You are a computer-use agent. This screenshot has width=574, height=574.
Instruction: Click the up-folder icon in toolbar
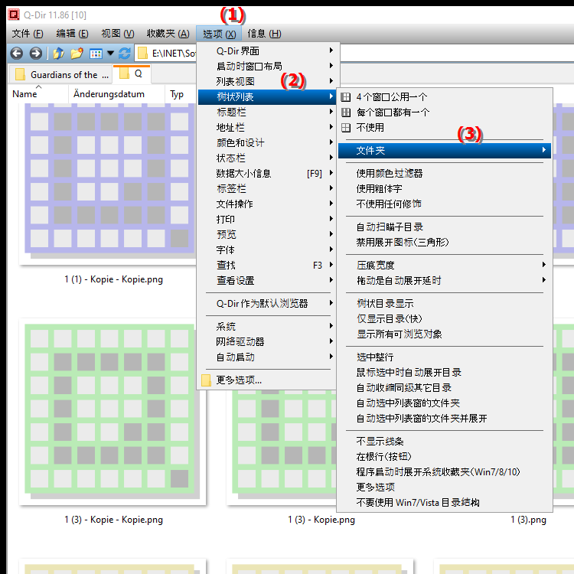(x=59, y=54)
